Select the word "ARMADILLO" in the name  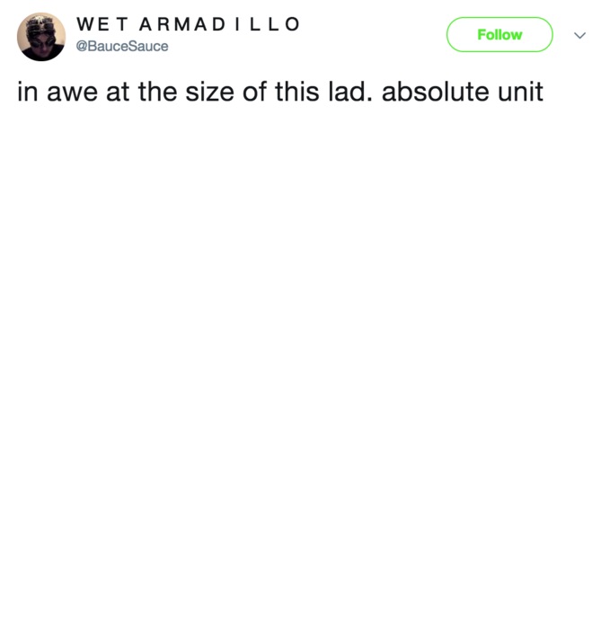click(219, 24)
